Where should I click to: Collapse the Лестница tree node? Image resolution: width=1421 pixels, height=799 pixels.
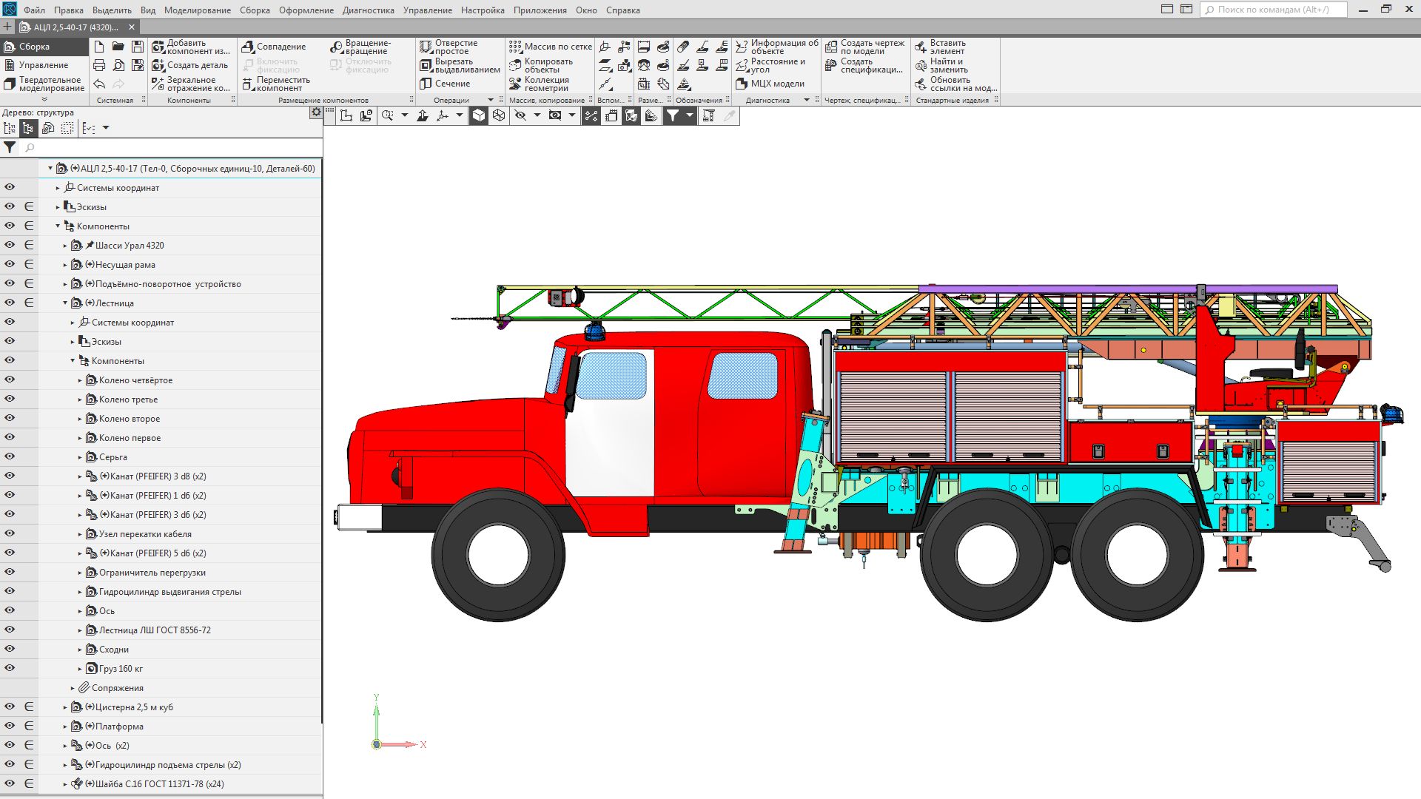pos(65,303)
